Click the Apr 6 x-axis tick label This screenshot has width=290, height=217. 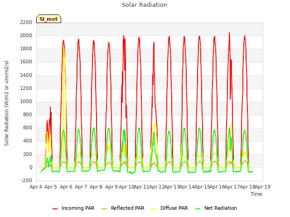coord(66,187)
